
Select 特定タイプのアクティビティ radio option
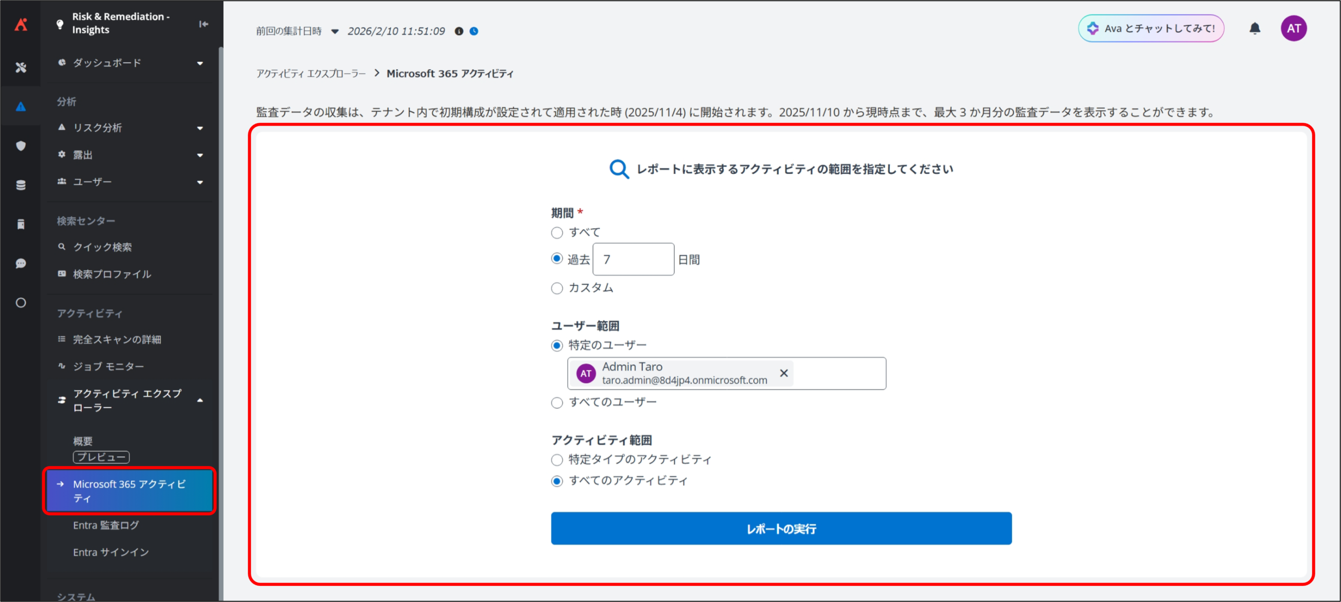pos(557,460)
